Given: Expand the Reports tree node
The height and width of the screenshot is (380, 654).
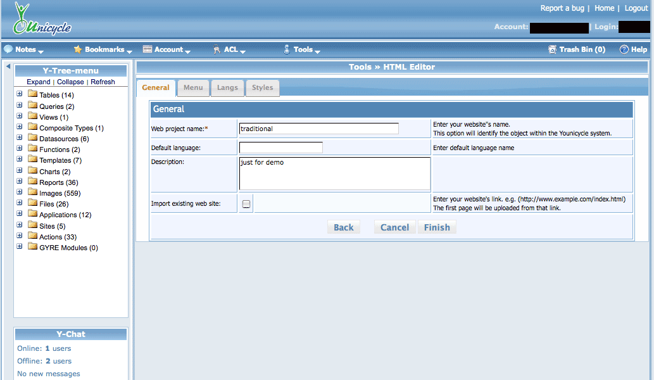Looking at the screenshot, I should point(20,182).
